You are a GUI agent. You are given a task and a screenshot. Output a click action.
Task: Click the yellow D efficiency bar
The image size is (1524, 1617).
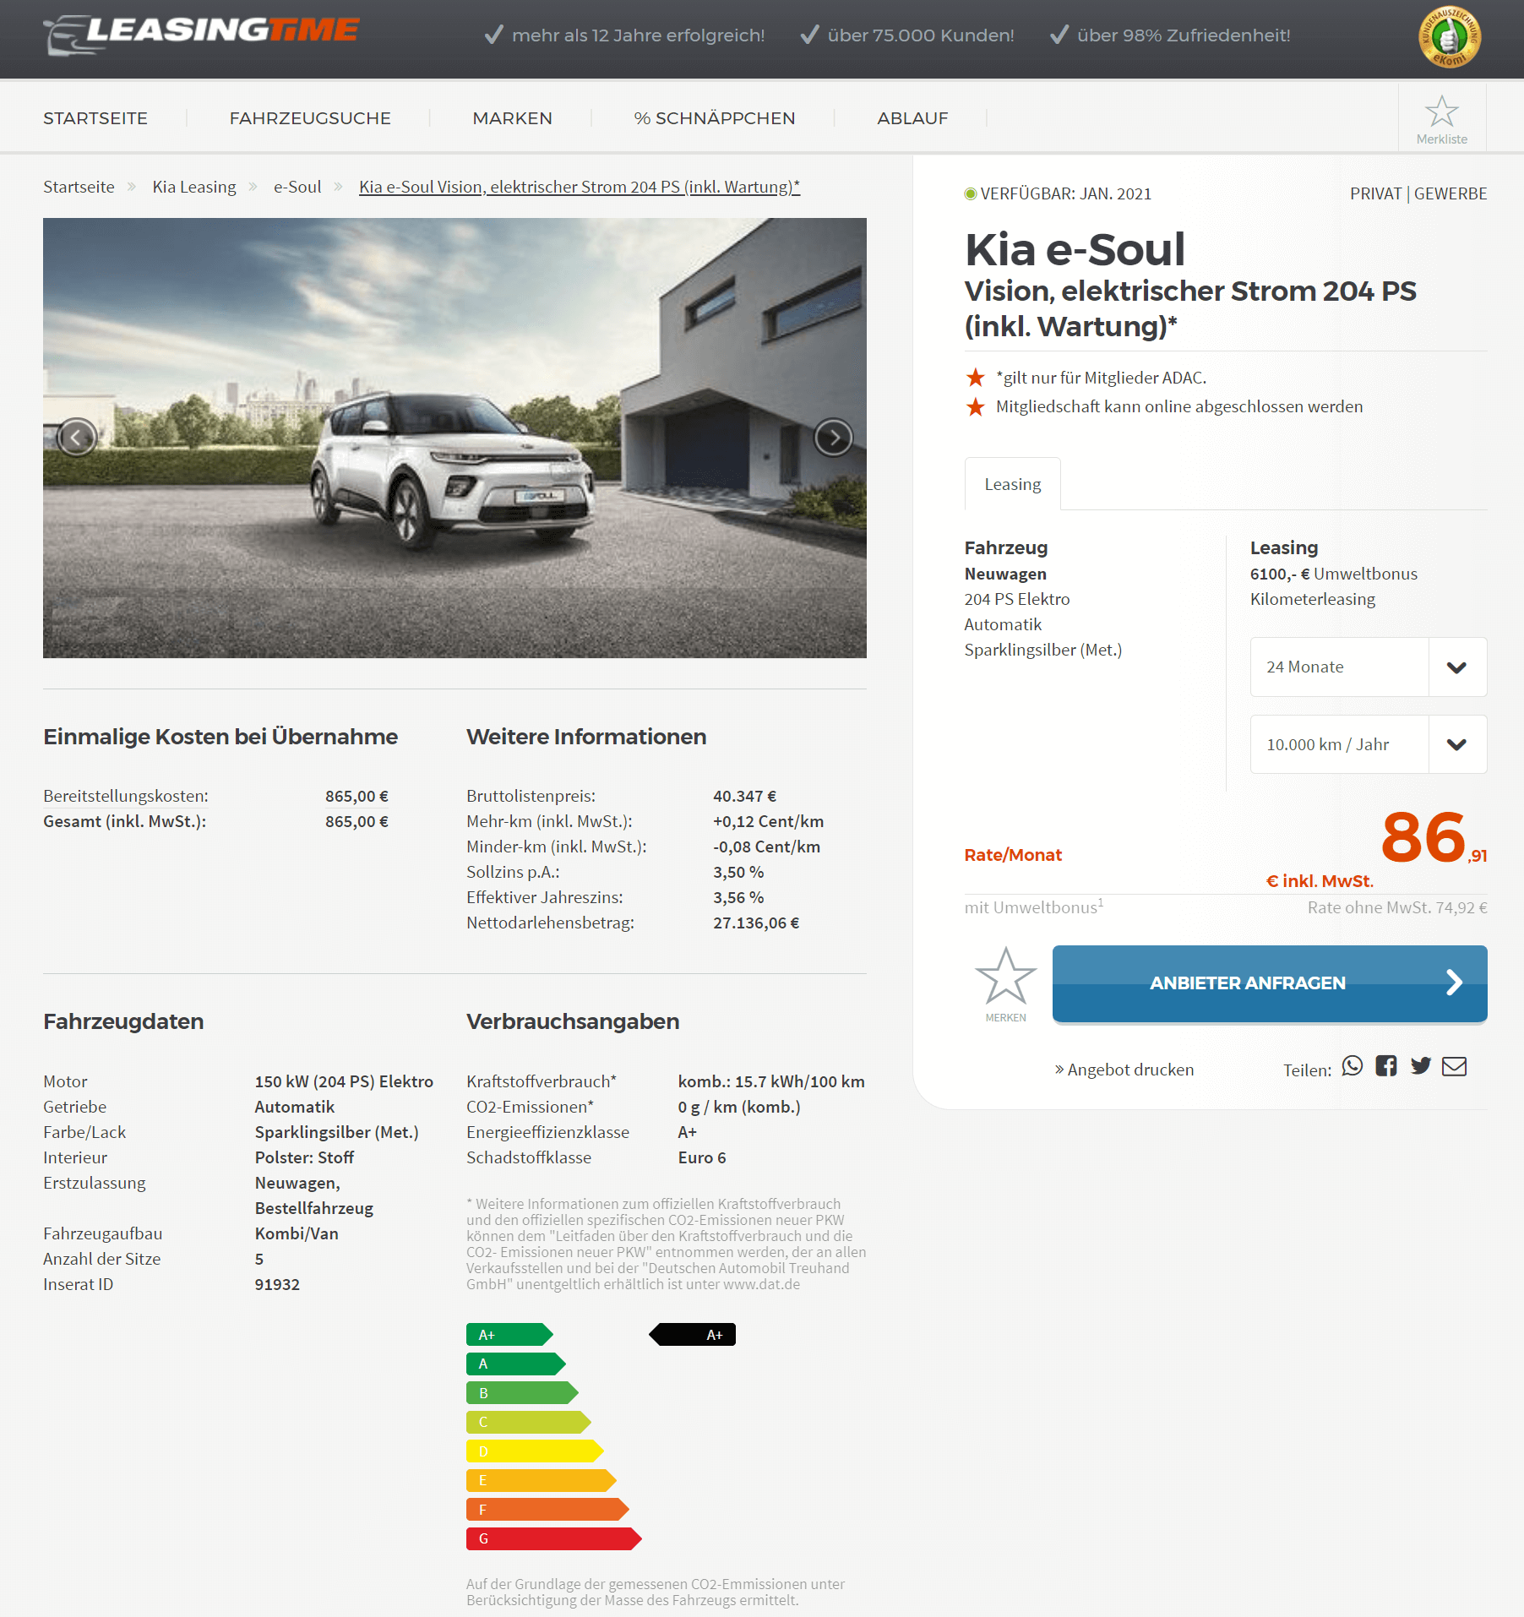click(x=535, y=1451)
